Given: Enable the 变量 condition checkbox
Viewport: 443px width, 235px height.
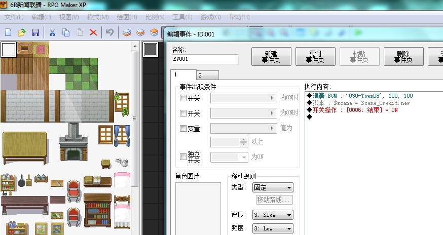Looking at the screenshot, I should (x=183, y=129).
